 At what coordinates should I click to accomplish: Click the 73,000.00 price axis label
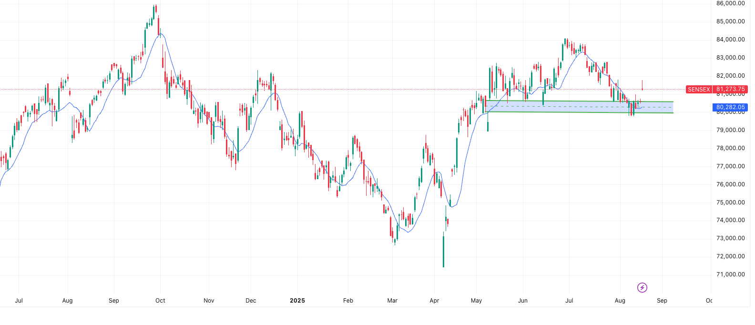click(x=730, y=238)
